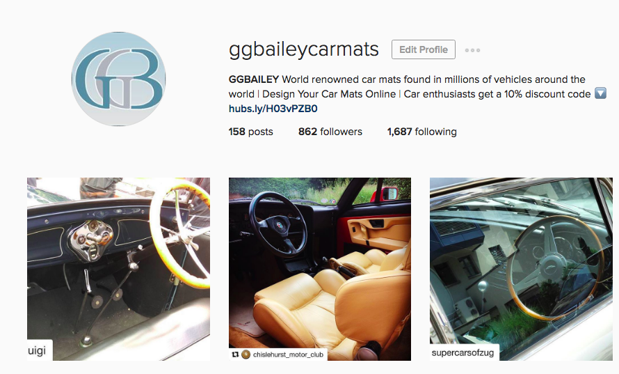This screenshot has width=619, height=374.
Task: Open the vintage car dashboard photo
Action: point(118,269)
